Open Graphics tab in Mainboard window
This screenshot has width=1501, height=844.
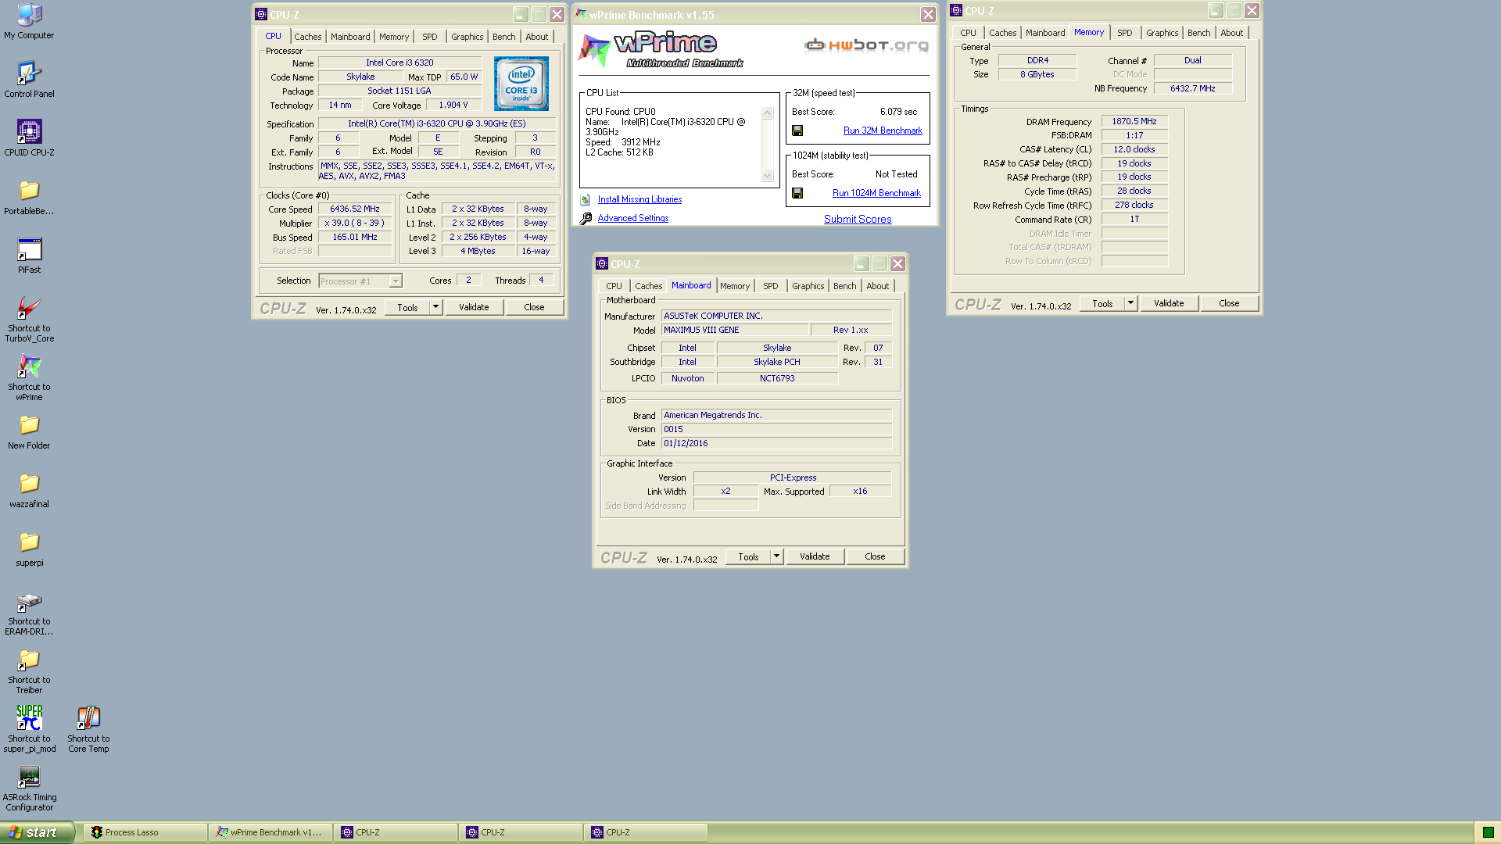click(x=808, y=286)
